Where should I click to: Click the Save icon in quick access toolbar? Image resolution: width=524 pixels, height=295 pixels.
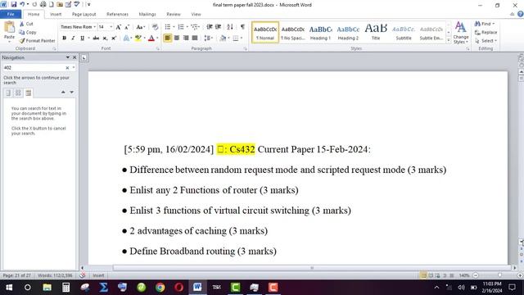14,4
